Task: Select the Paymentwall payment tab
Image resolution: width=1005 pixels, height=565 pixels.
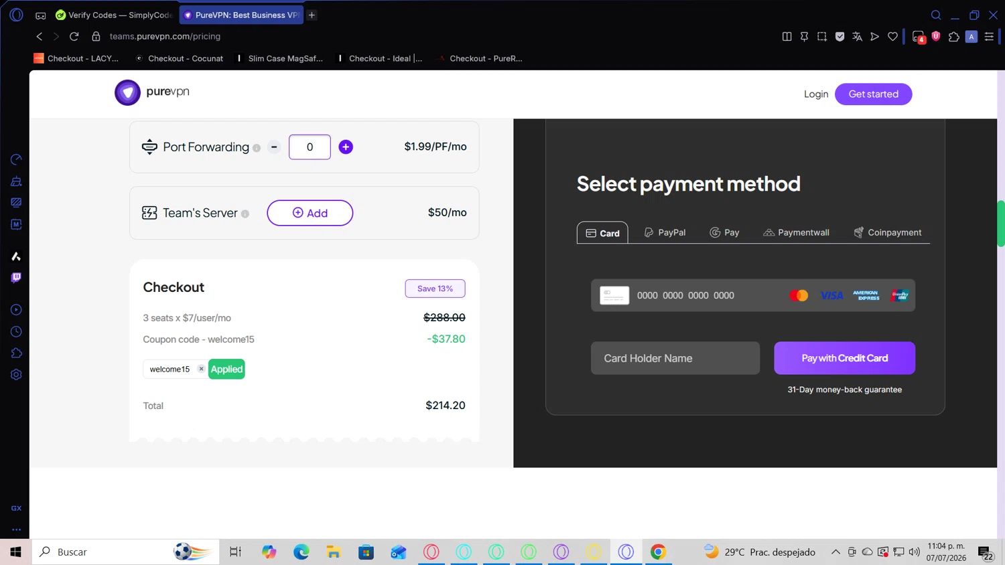Action: [x=796, y=232]
